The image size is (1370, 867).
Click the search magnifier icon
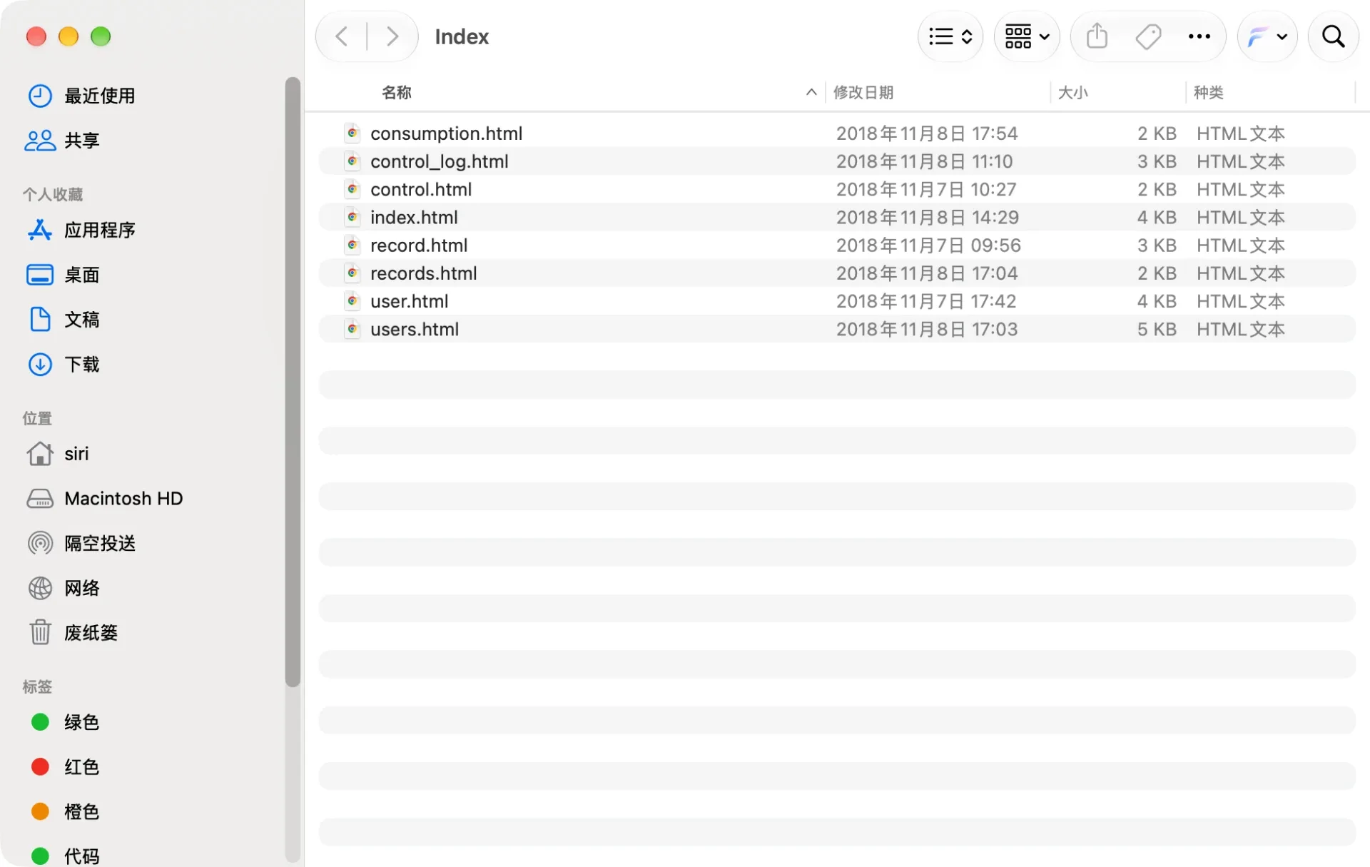[1333, 36]
